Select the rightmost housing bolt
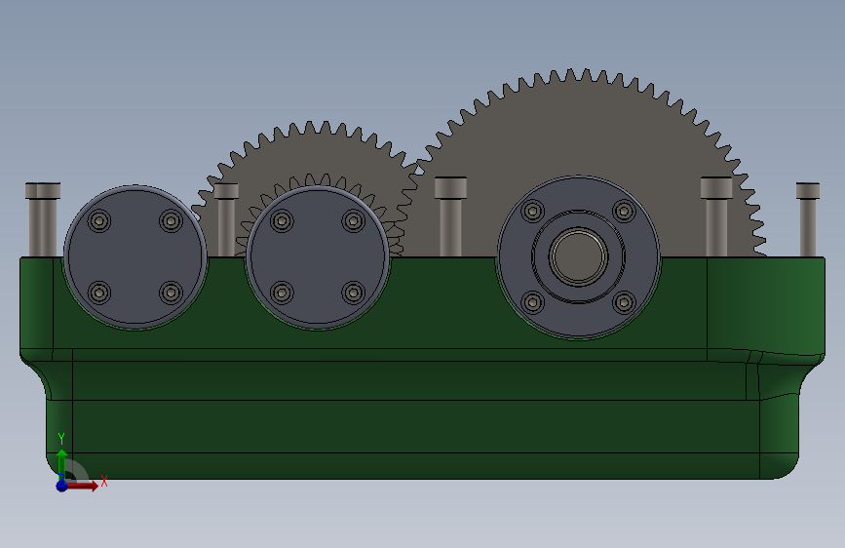 [808, 219]
